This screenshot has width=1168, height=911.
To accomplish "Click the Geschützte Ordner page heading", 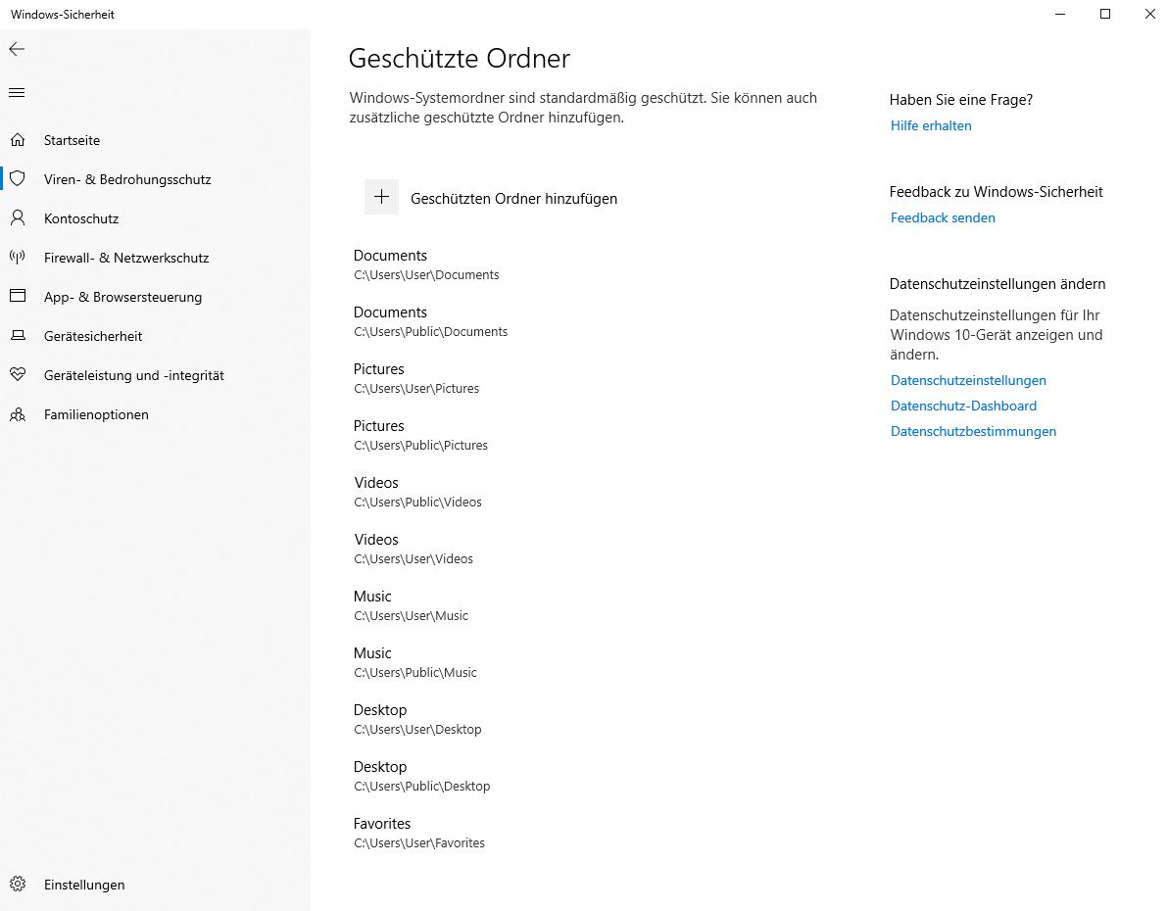I will pos(460,58).
